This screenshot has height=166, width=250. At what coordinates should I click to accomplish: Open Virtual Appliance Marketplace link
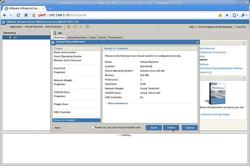pyautogui.click(x=215, y=27)
